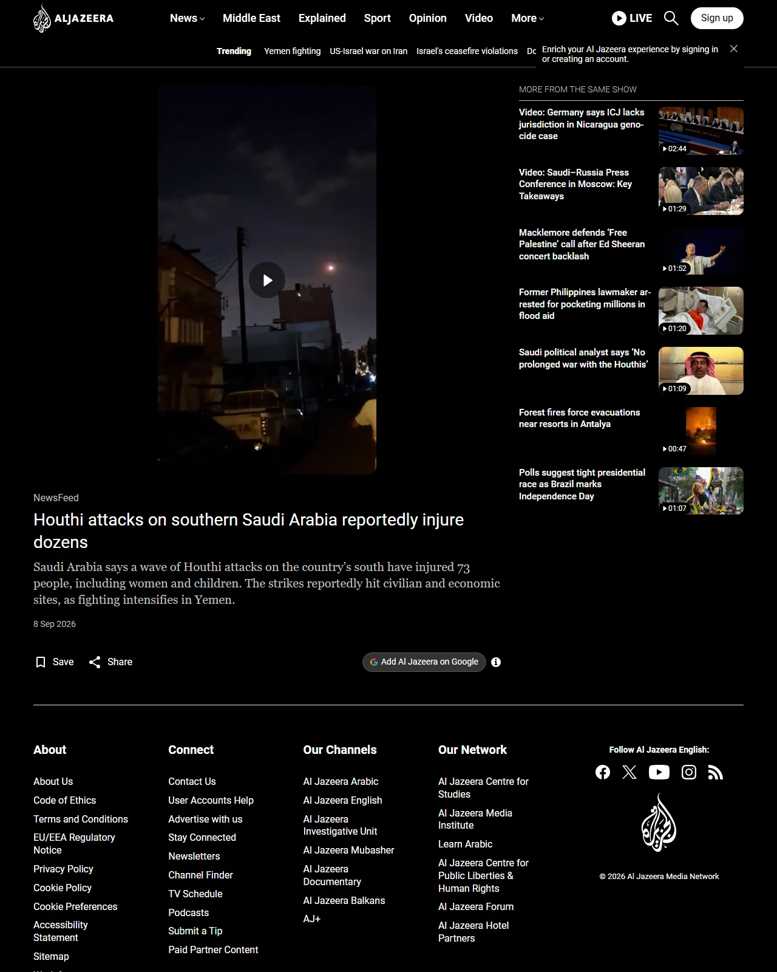This screenshot has height=972, width=777.
Task: Open Antalya forest fires video thumbnail
Action: point(701,431)
